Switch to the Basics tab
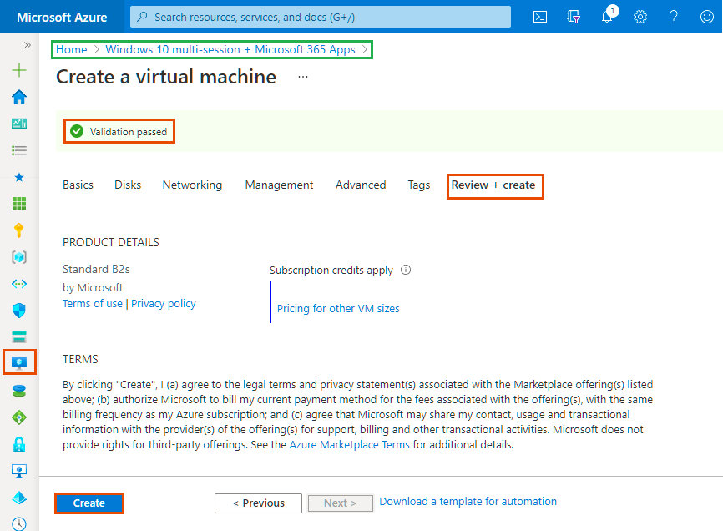 tap(78, 185)
